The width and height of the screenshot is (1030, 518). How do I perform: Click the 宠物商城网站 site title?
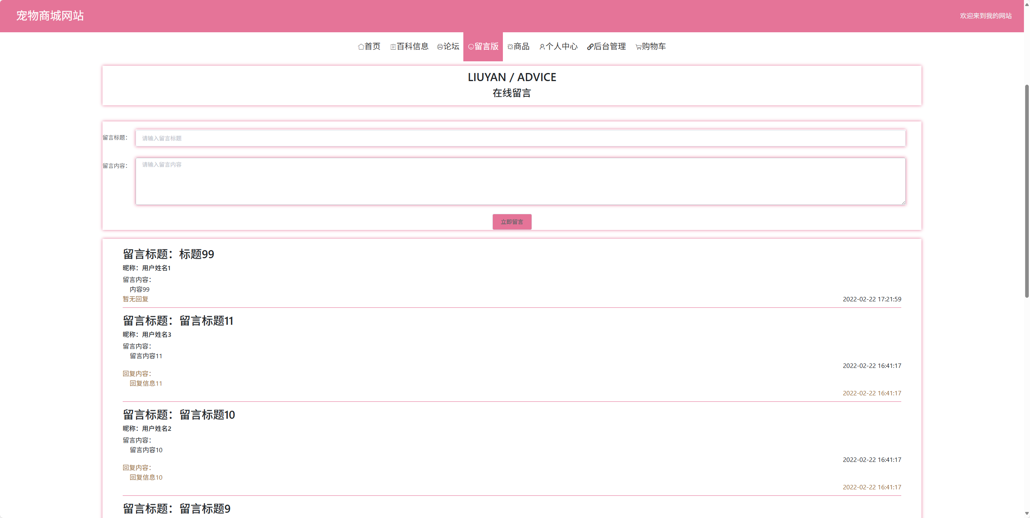pos(50,16)
